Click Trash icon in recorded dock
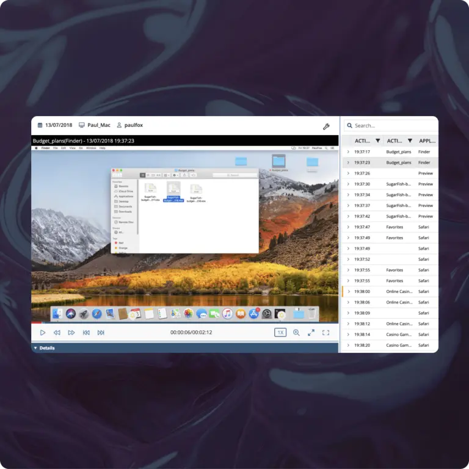The height and width of the screenshot is (469, 469). 311,313
